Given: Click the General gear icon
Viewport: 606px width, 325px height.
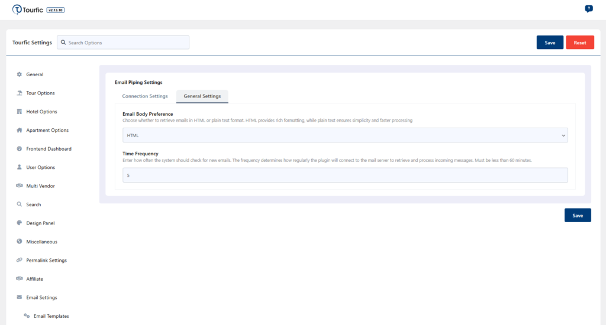Looking at the screenshot, I should pos(20,74).
